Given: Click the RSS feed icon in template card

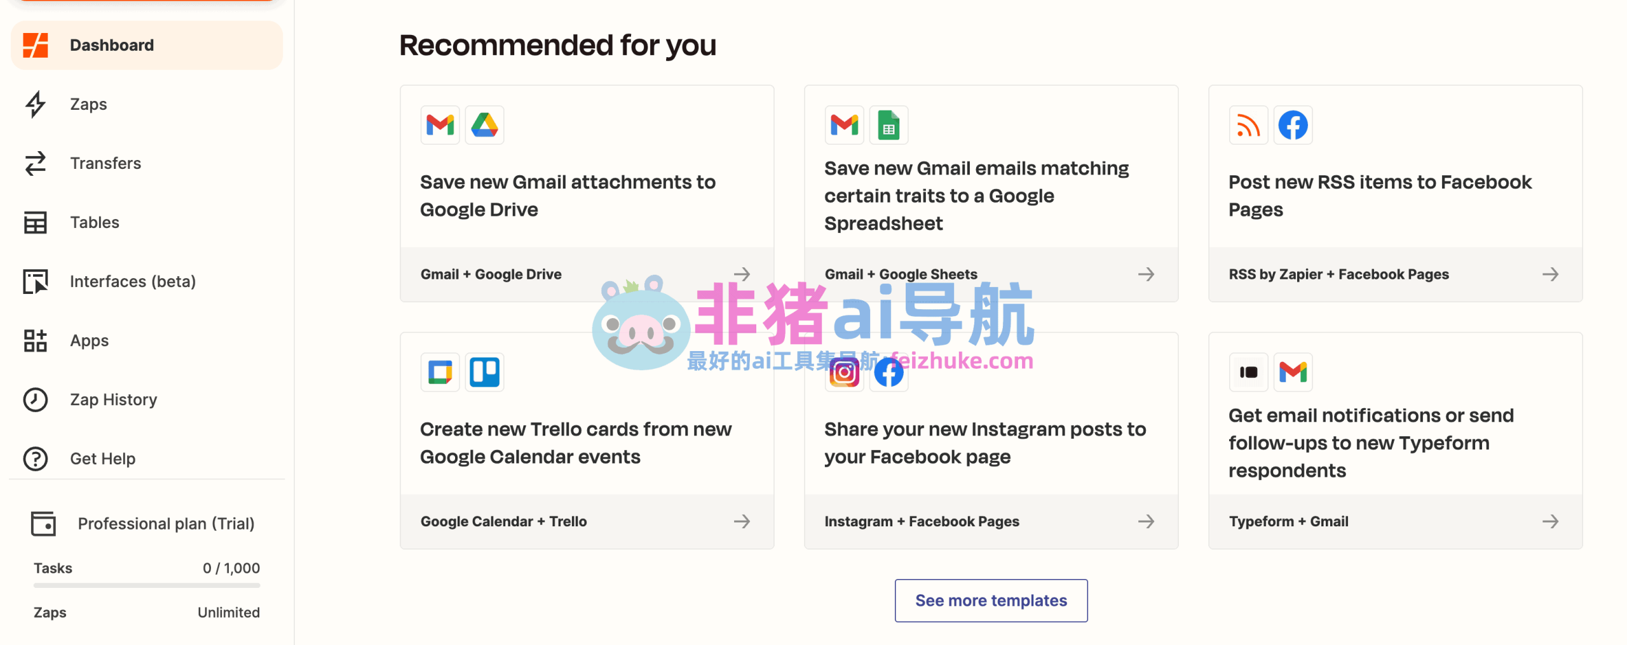Looking at the screenshot, I should 1248,125.
